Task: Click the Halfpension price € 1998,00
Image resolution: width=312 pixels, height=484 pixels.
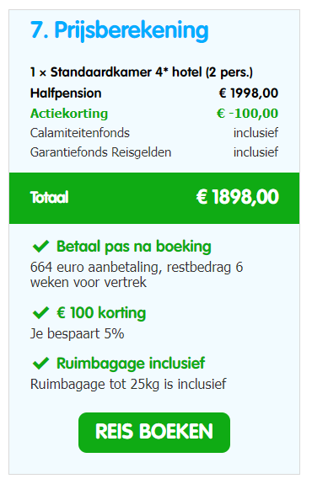Action: click(x=249, y=93)
